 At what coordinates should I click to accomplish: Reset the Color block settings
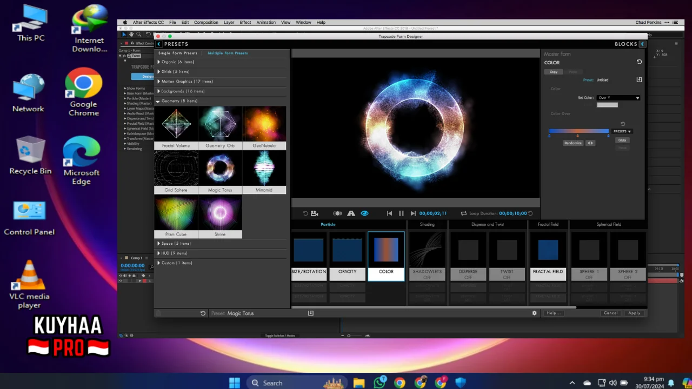point(639,62)
